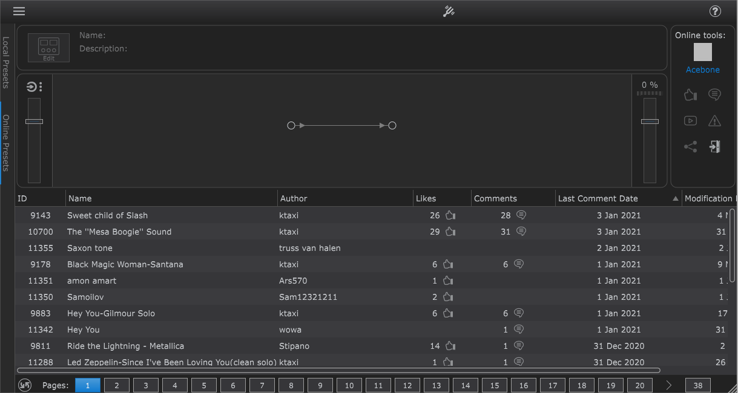Click the input level slider handle
Viewport: 738px width, 393px height.
[x=34, y=122]
